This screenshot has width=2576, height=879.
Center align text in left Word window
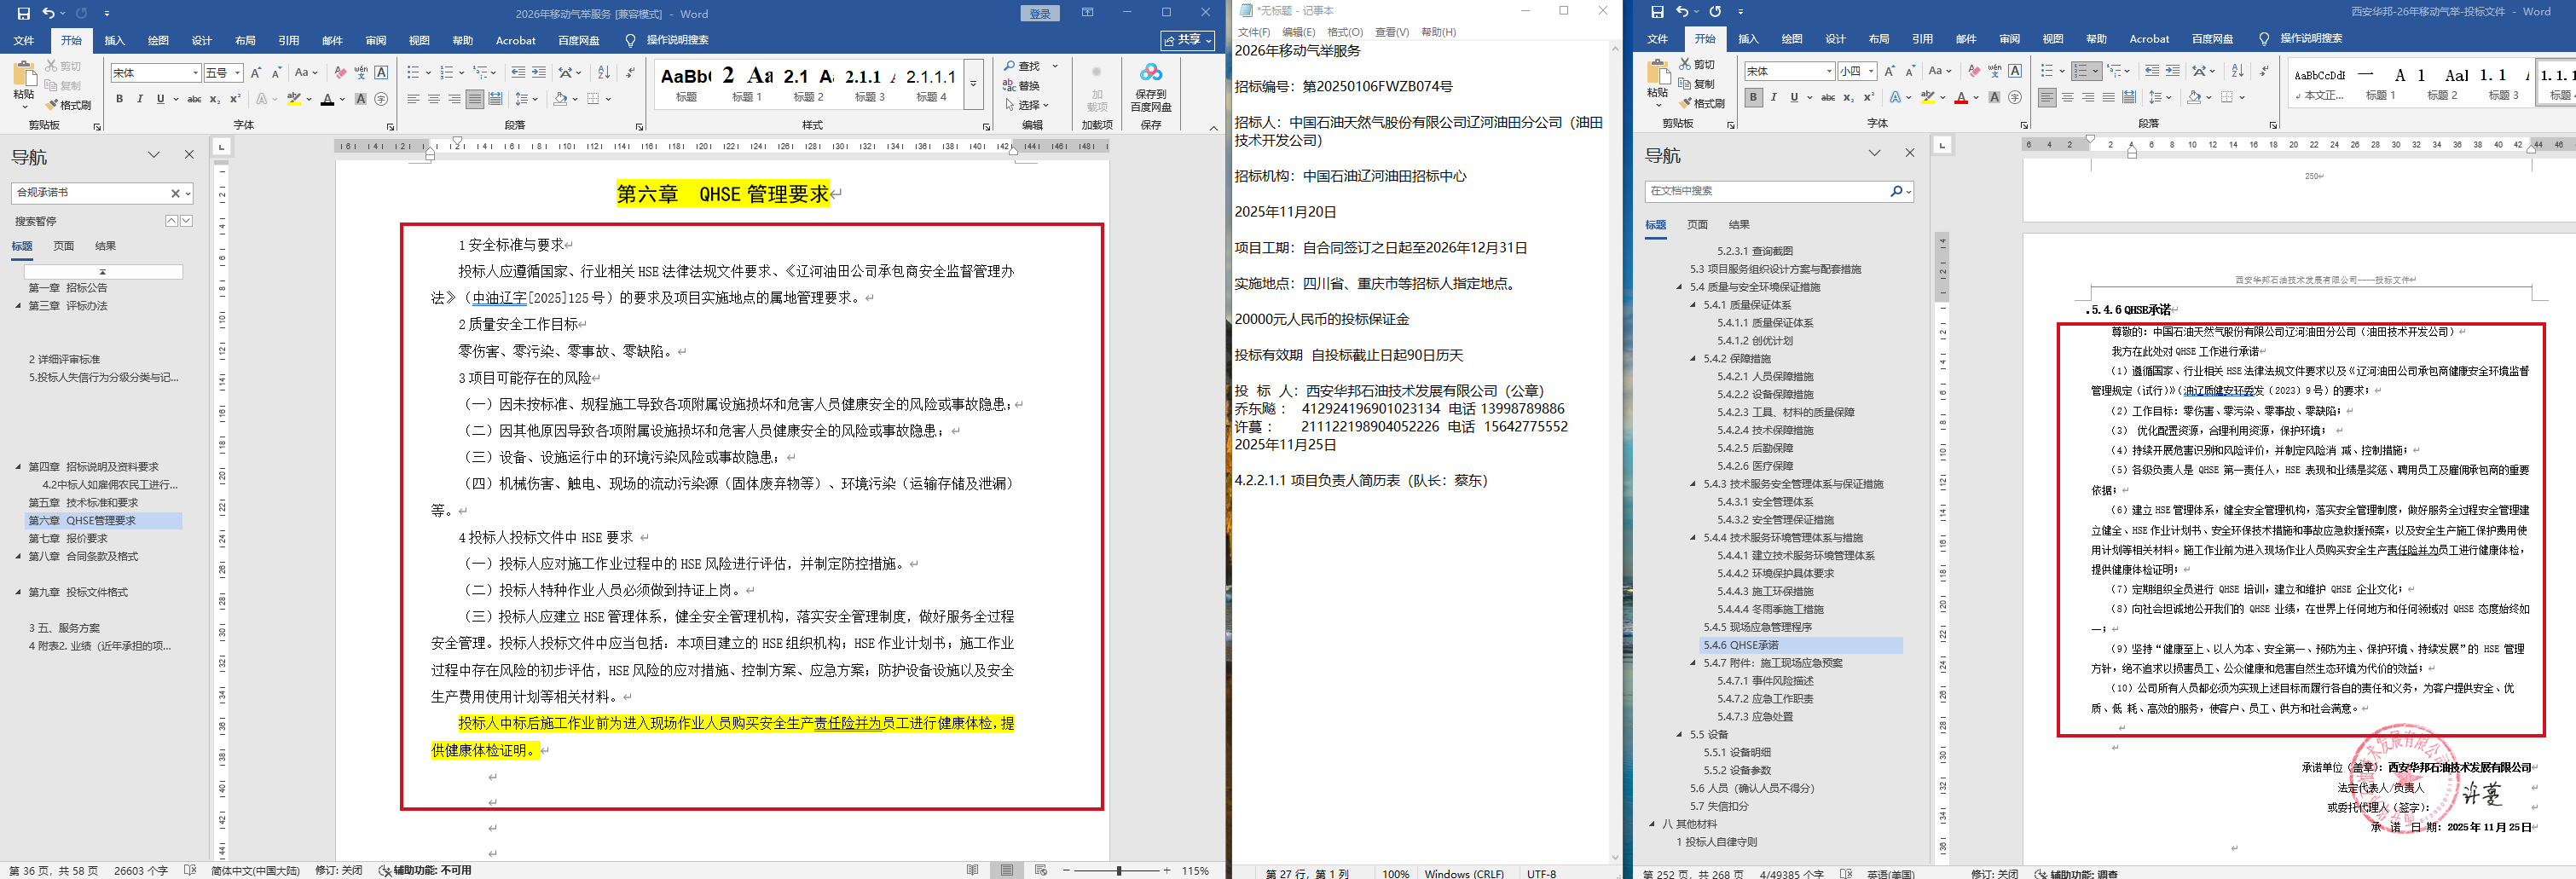434,99
